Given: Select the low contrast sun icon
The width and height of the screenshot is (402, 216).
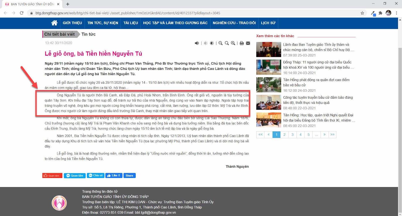Looking at the screenshot, I should click(x=206, y=43).
